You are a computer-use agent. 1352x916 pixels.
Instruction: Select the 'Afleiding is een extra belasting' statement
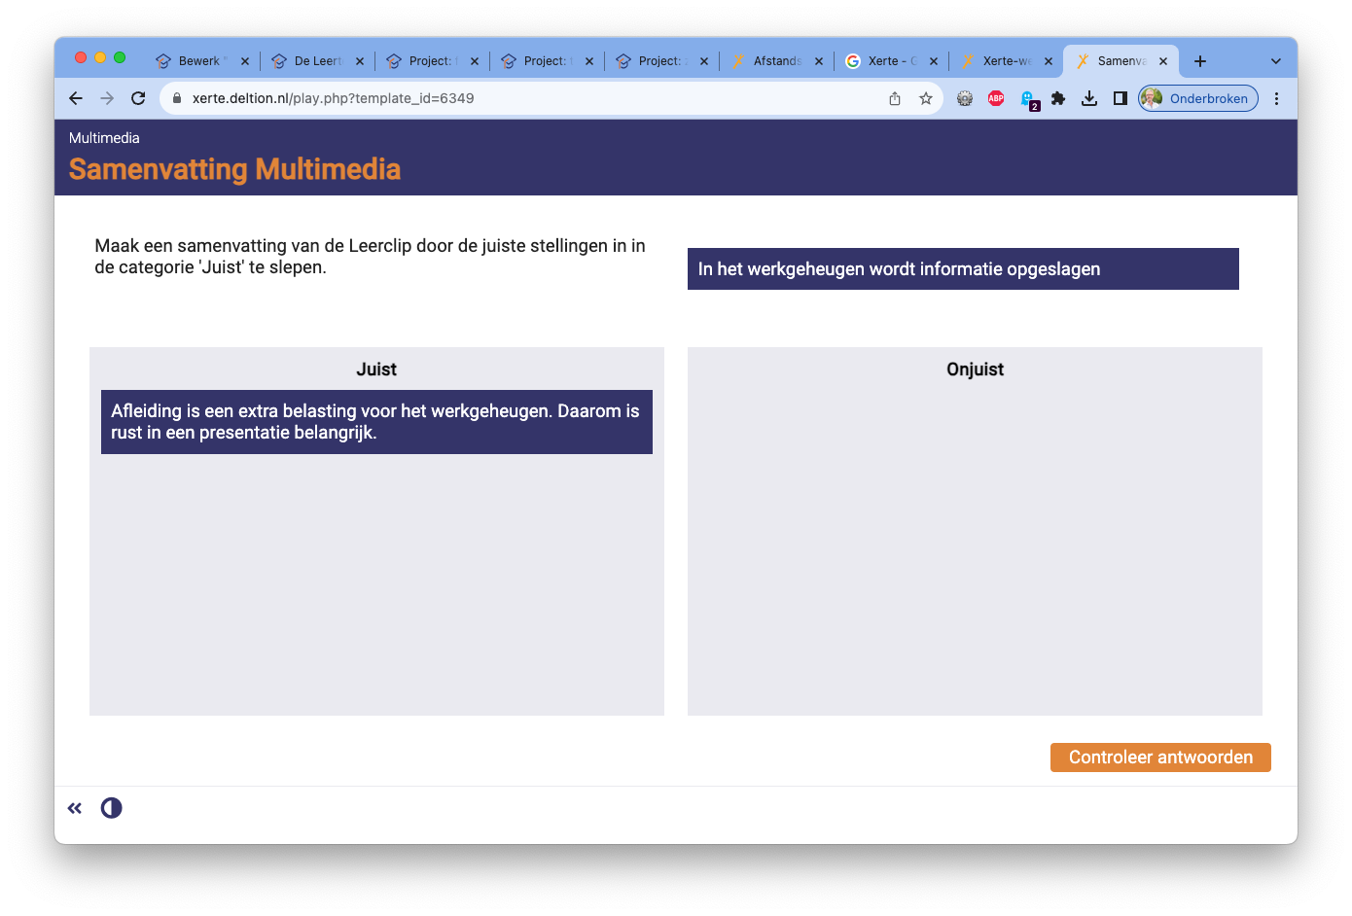376,422
